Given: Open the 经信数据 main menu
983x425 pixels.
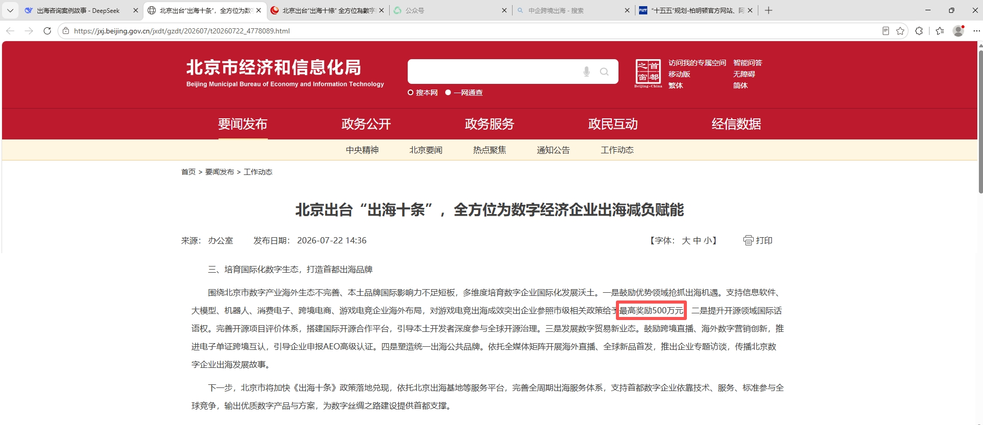Looking at the screenshot, I should [736, 124].
